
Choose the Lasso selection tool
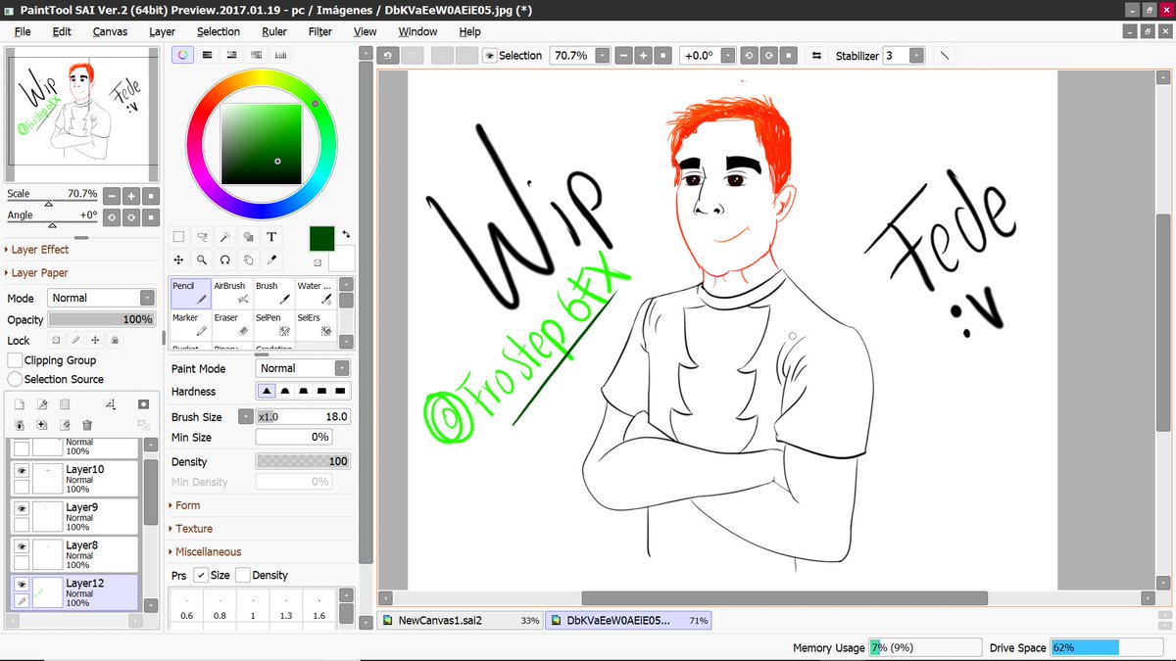(203, 236)
